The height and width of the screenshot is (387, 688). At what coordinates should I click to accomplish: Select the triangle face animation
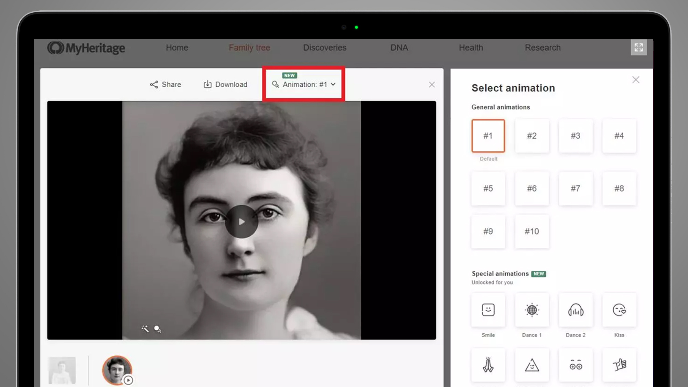531,365
